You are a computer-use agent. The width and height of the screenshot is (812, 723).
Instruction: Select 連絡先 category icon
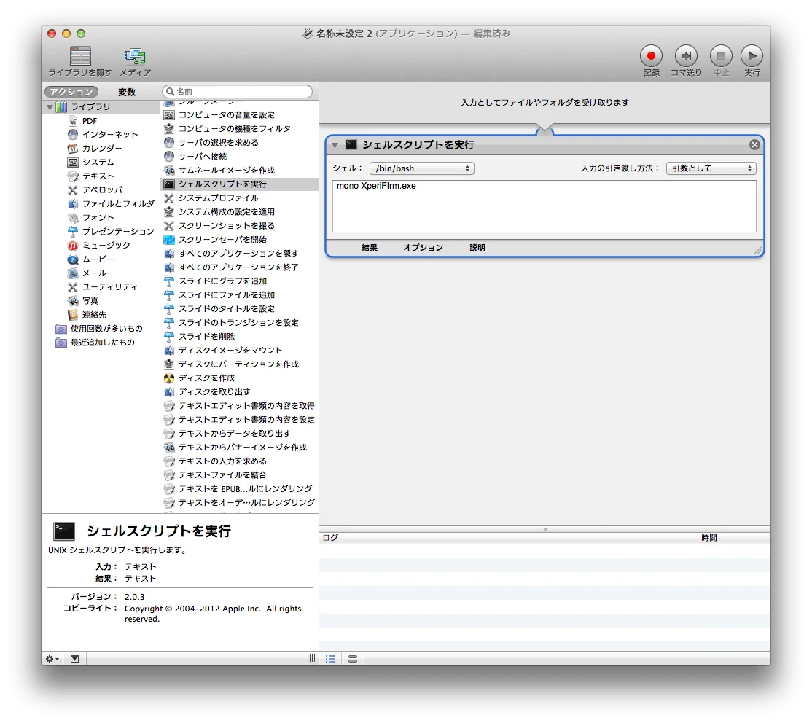73,314
